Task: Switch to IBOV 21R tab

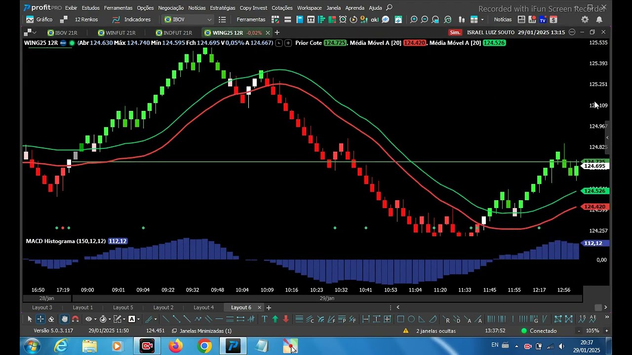Action: [x=62, y=33]
